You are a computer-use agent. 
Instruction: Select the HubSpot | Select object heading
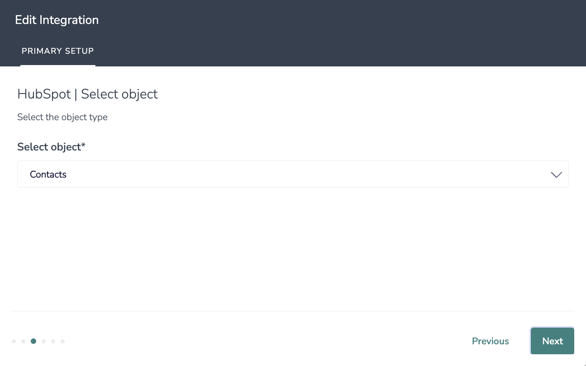[88, 94]
